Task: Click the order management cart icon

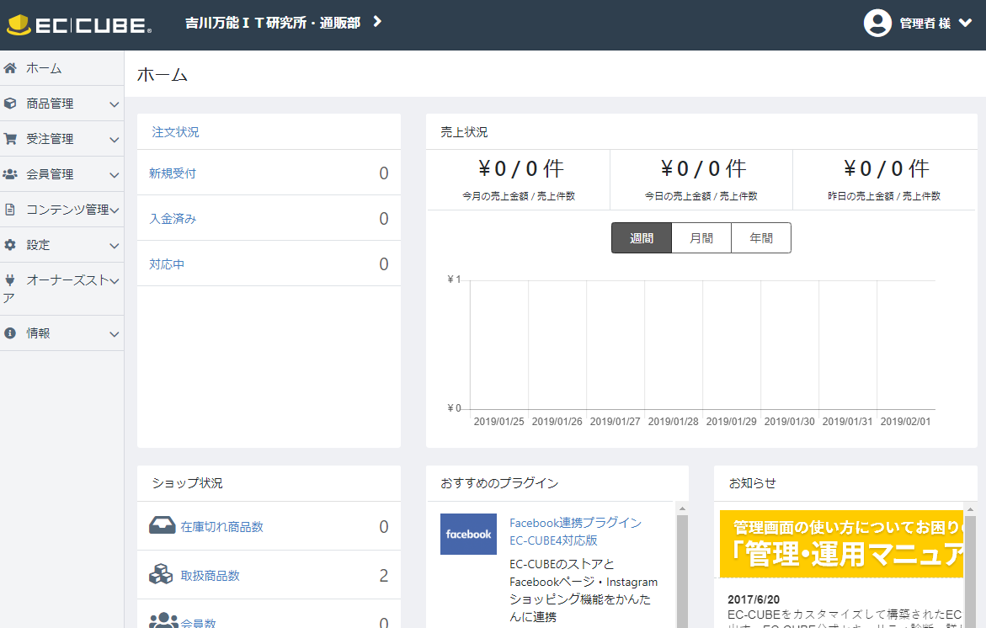Action: click(10, 139)
